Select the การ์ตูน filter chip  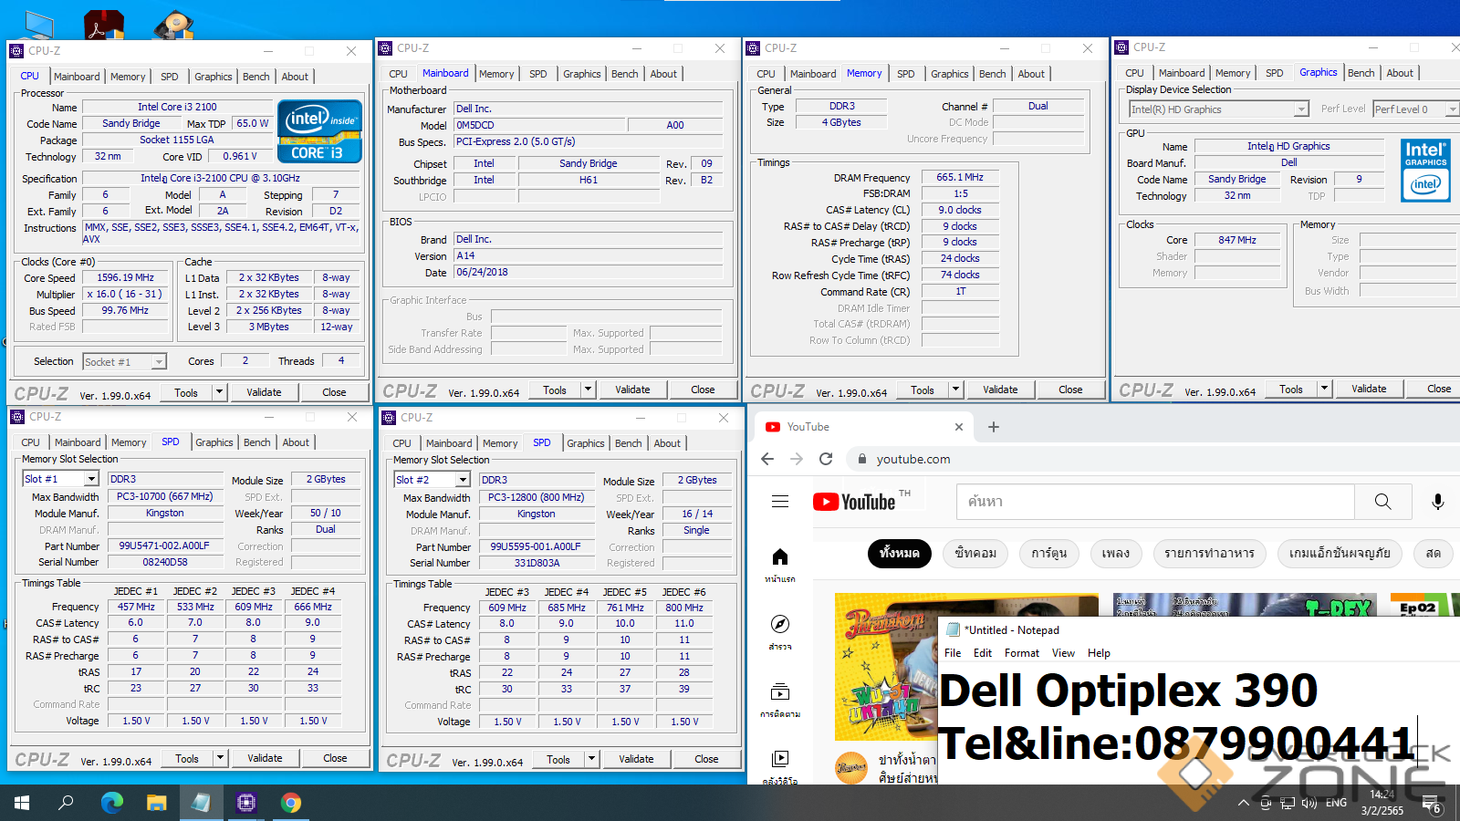point(1049,553)
